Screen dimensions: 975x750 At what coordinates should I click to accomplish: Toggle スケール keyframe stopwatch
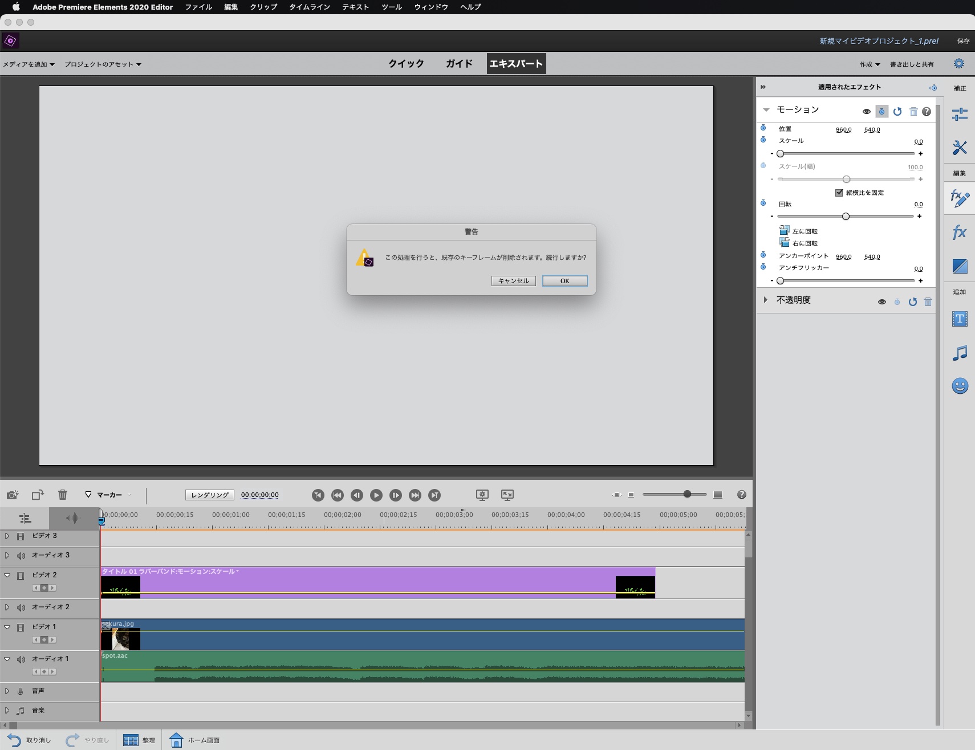763,140
